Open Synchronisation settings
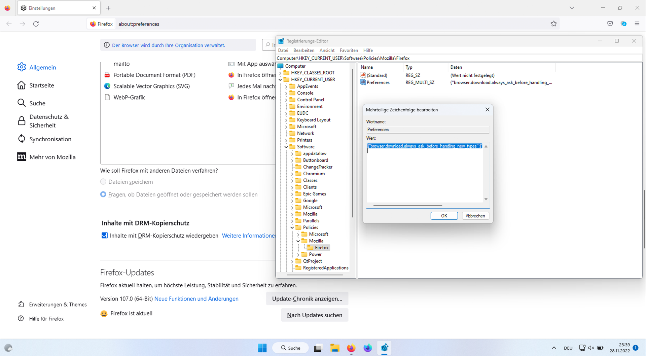 (50, 139)
